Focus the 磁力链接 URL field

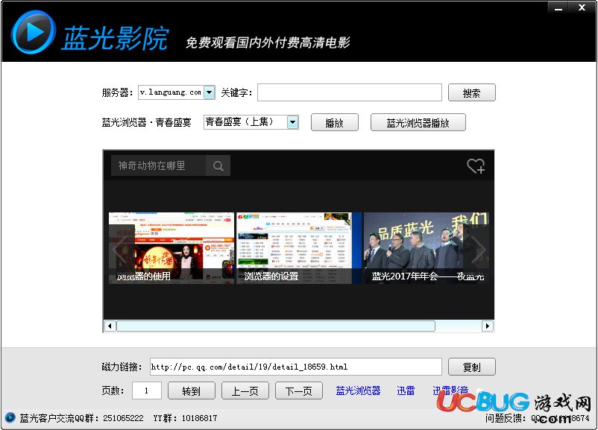(295, 367)
